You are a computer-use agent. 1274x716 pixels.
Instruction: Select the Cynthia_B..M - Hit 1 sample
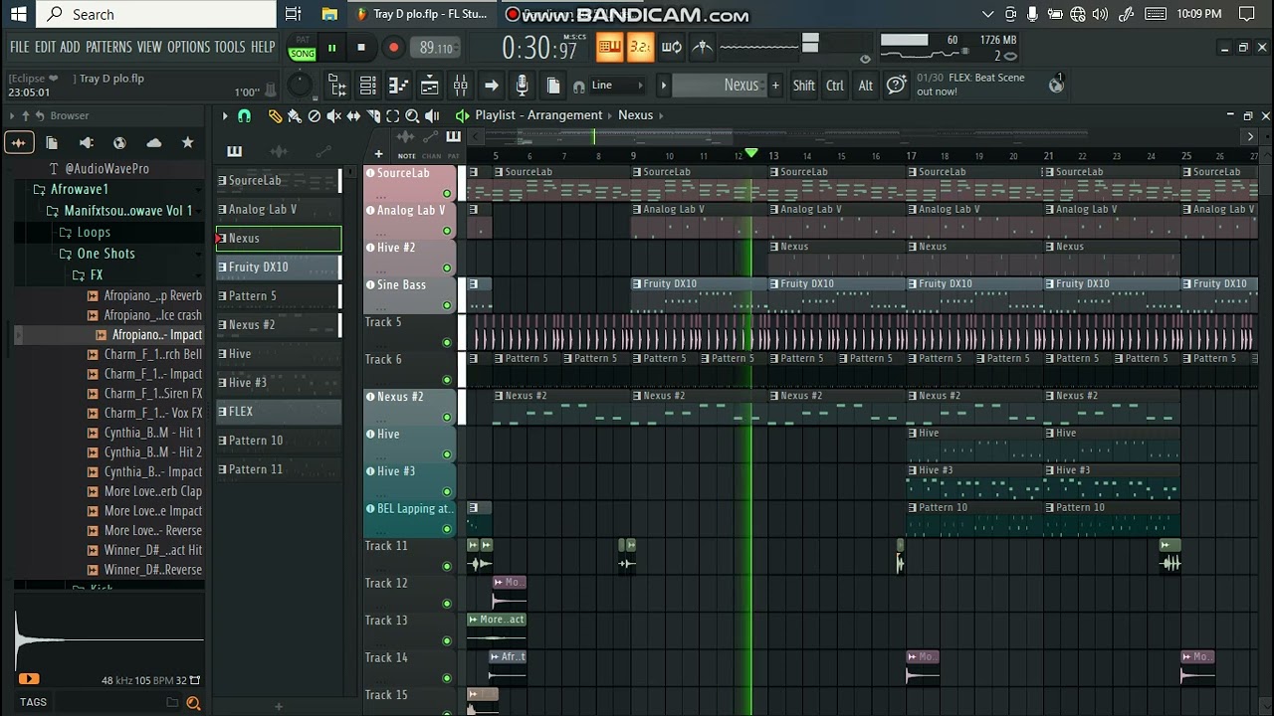(144, 433)
